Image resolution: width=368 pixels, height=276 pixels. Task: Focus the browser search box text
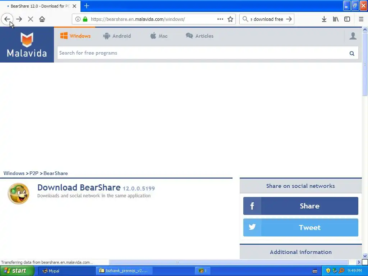click(267, 19)
